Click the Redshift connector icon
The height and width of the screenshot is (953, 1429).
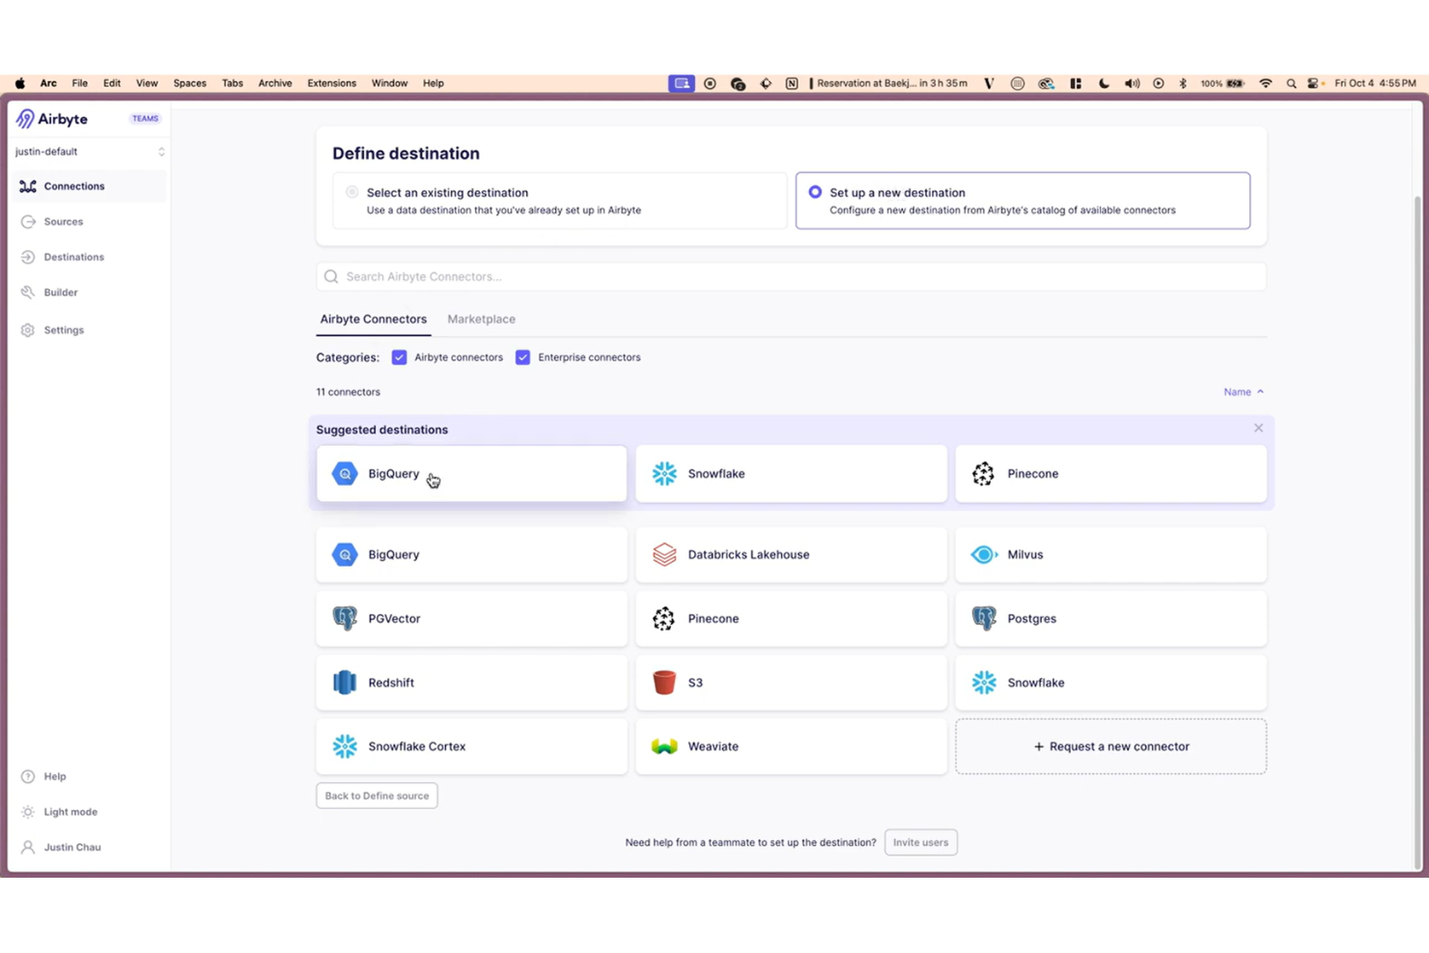coord(345,682)
